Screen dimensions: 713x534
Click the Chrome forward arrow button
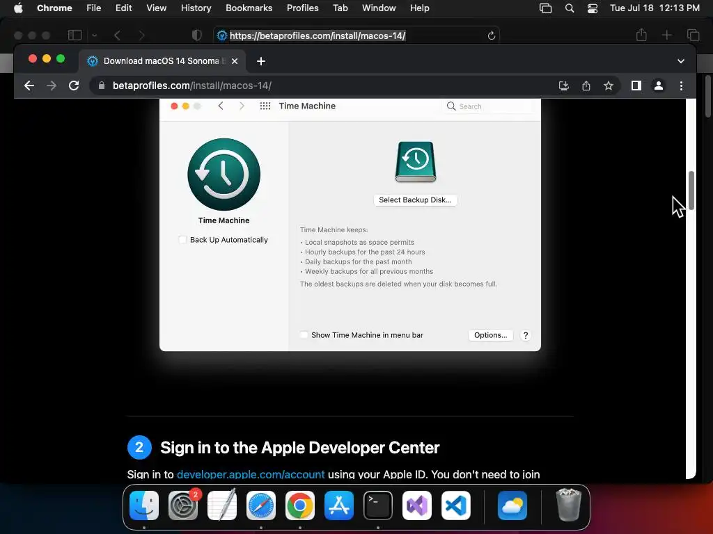coord(52,86)
